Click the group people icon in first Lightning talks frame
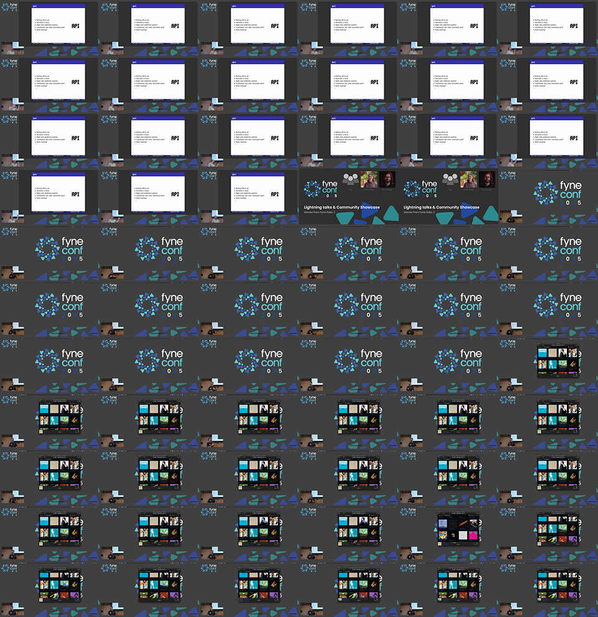This screenshot has height=617, width=598. (x=351, y=179)
